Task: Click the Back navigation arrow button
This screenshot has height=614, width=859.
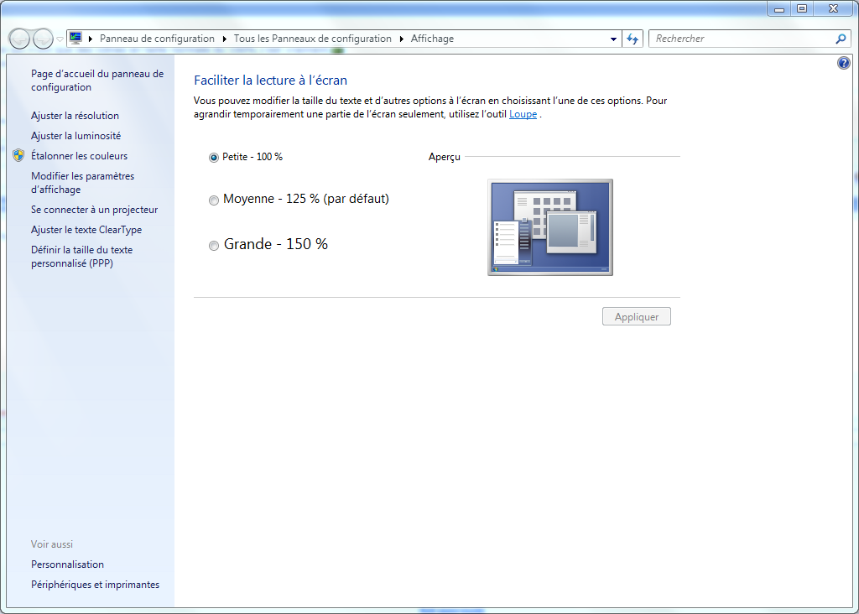Action: (x=19, y=39)
